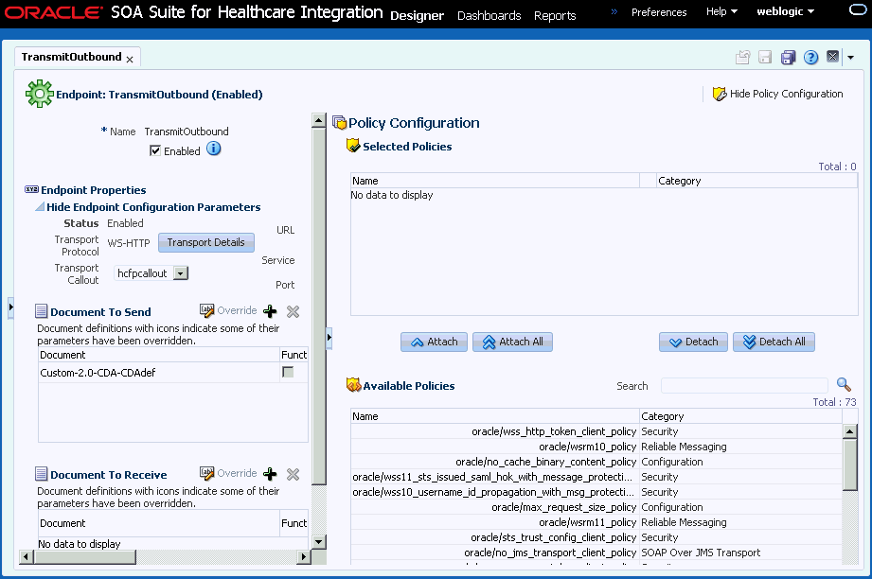The width and height of the screenshot is (872, 579).
Task: Click the Enabled info icon
Action: (x=214, y=149)
